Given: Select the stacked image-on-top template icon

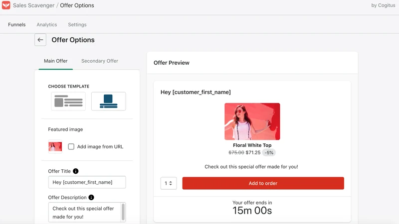Looking at the screenshot, I should click(109, 101).
